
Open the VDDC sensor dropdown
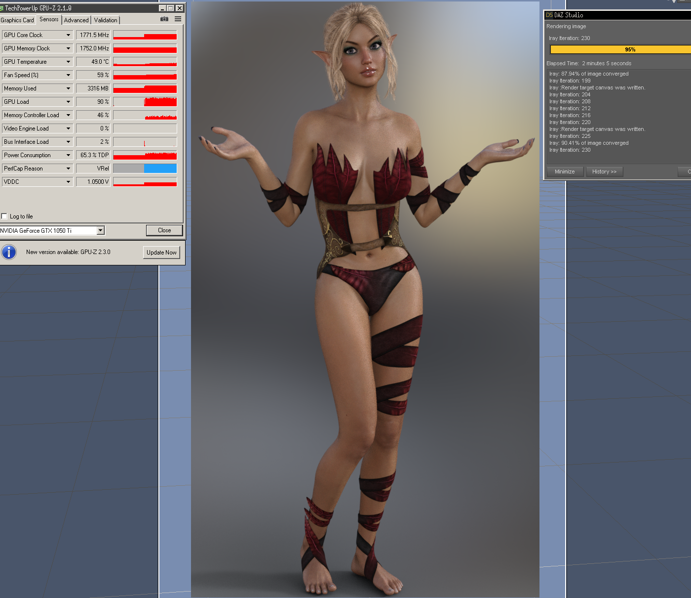click(68, 182)
